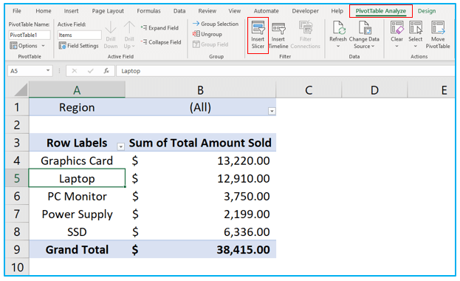The height and width of the screenshot is (281, 460).
Task: Click the Power Supply cell
Action: coord(77,214)
